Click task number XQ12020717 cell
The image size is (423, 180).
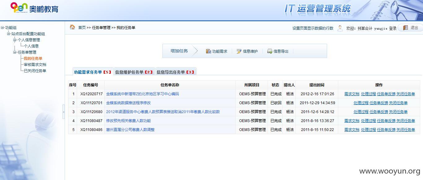(91, 94)
